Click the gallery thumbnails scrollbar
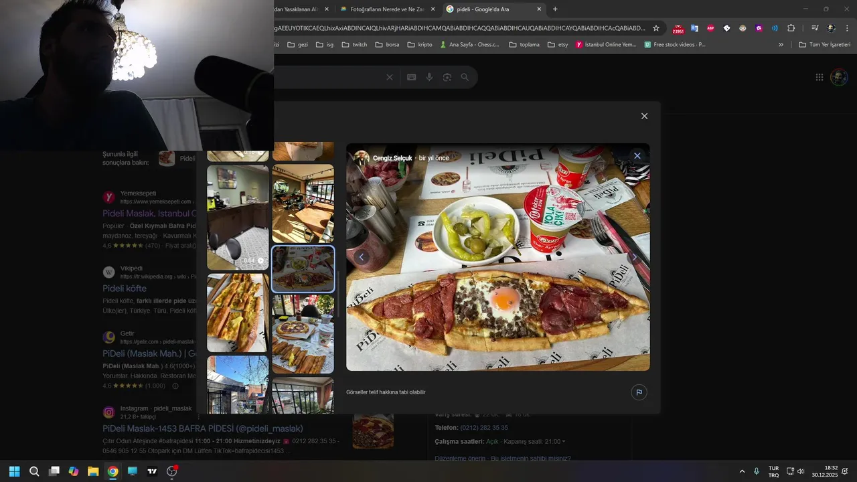 pos(339,293)
